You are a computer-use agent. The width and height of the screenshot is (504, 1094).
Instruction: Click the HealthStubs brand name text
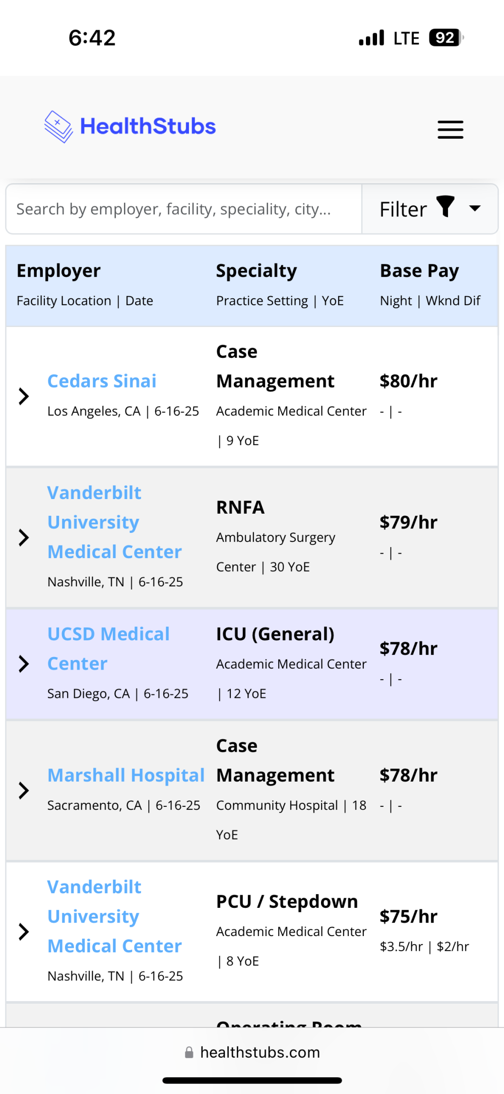[148, 126]
